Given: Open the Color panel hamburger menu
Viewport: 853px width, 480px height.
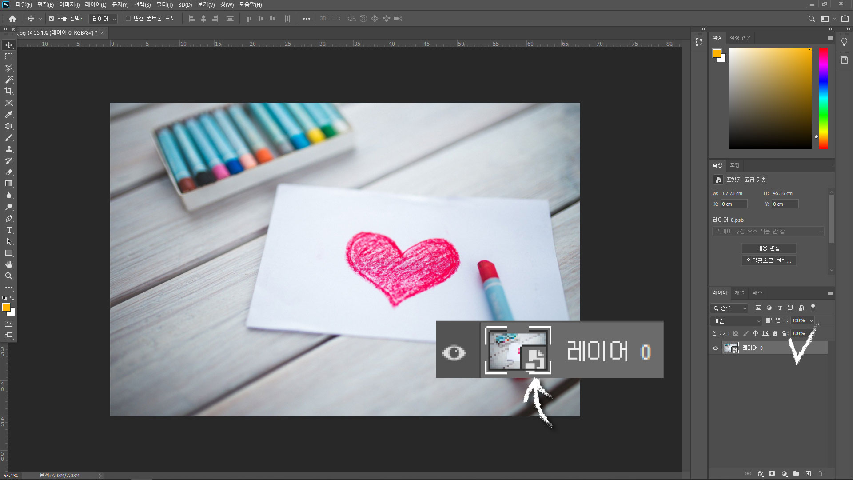Looking at the screenshot, I should (830, 38).
